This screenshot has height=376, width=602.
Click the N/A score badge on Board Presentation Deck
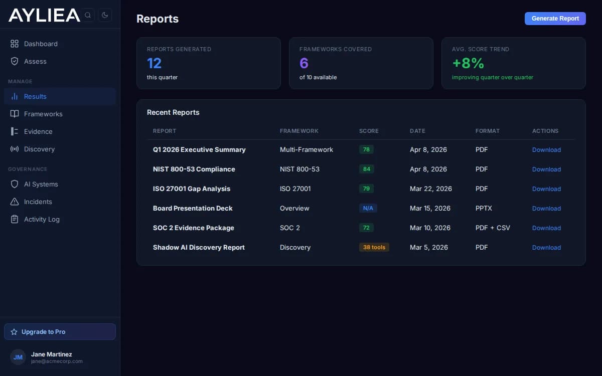coord(368,208)
